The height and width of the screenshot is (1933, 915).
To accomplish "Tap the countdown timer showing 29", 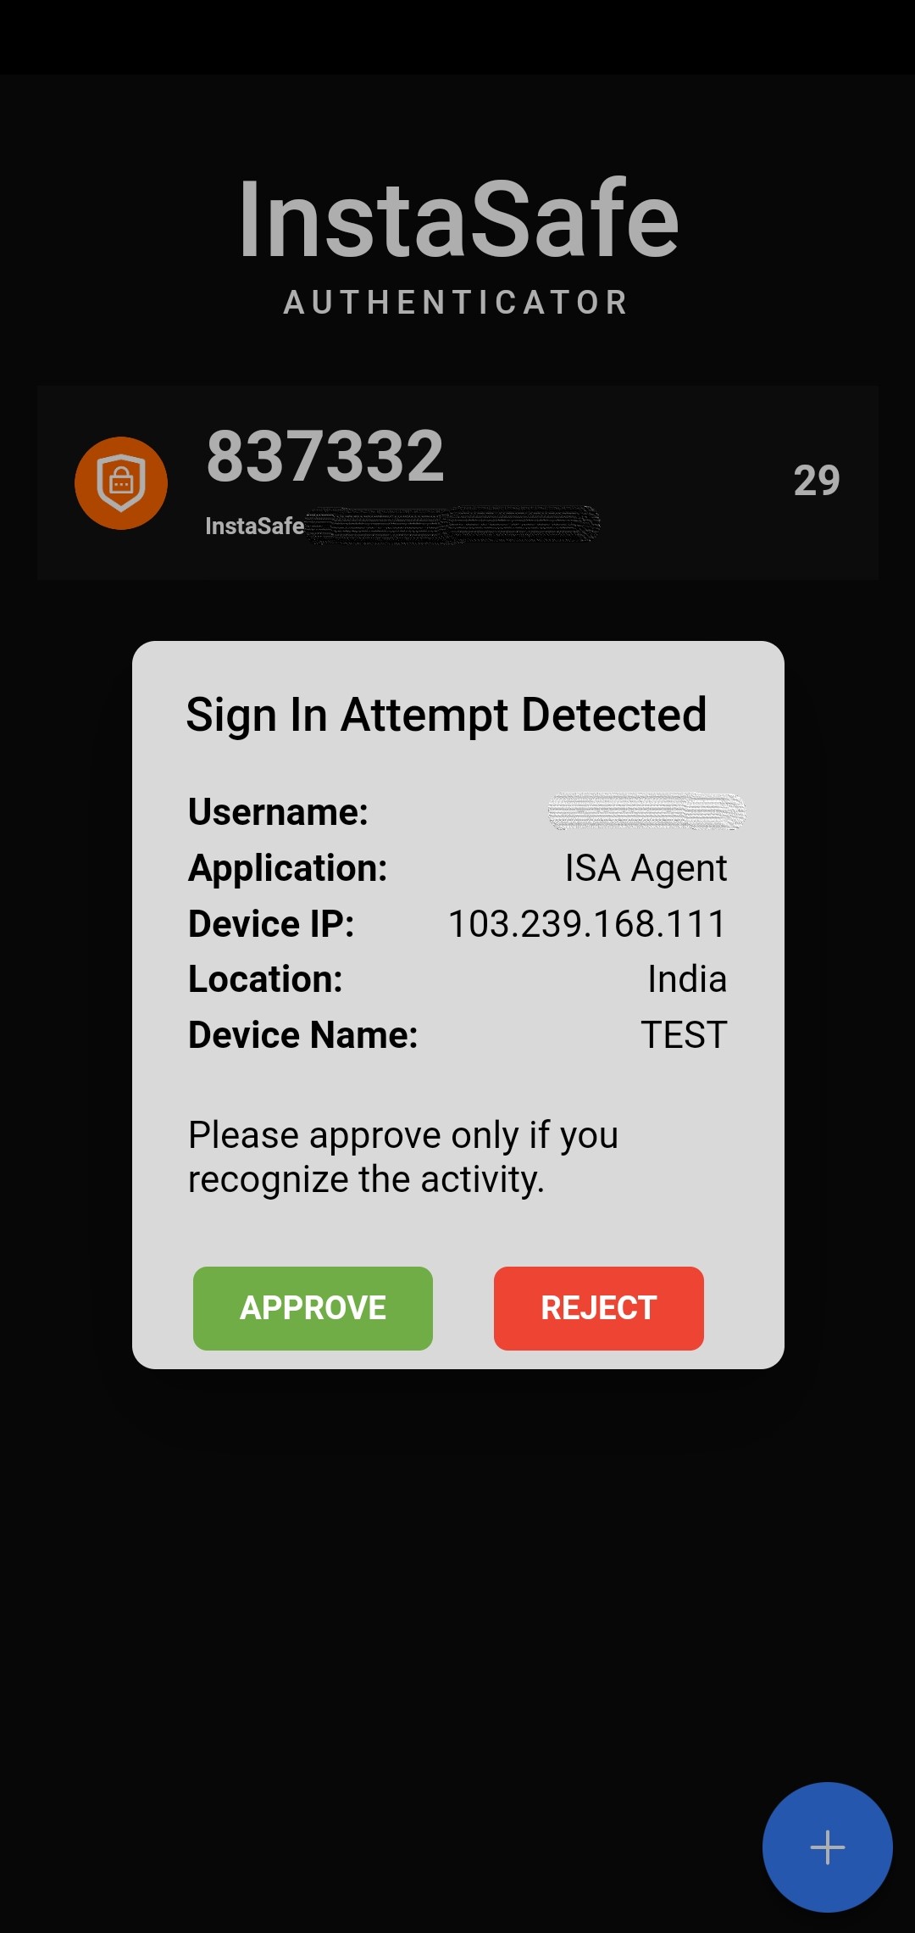I will pyautogui.click(x=817, y=481).
